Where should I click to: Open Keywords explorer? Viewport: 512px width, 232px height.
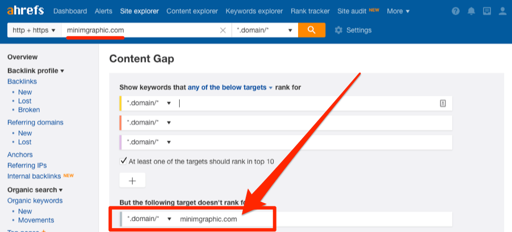coord(254,11)
